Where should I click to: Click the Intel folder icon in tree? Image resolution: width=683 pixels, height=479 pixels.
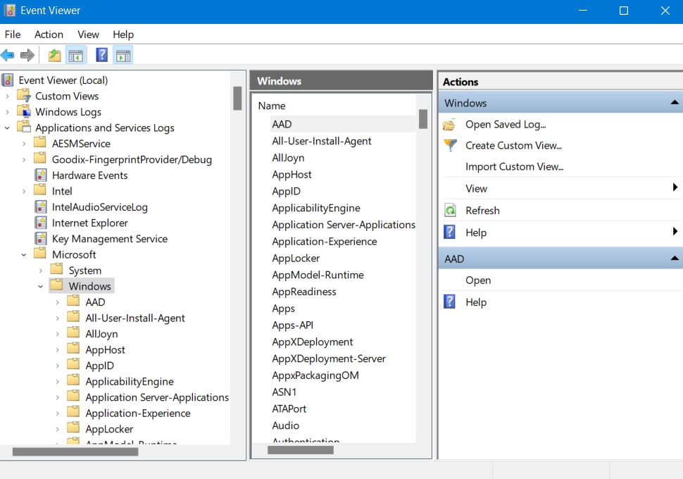pos(40,190)
